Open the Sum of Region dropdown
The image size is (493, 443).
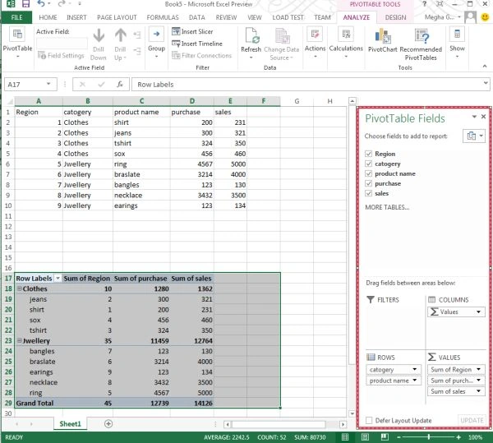[x=478, y=369]
